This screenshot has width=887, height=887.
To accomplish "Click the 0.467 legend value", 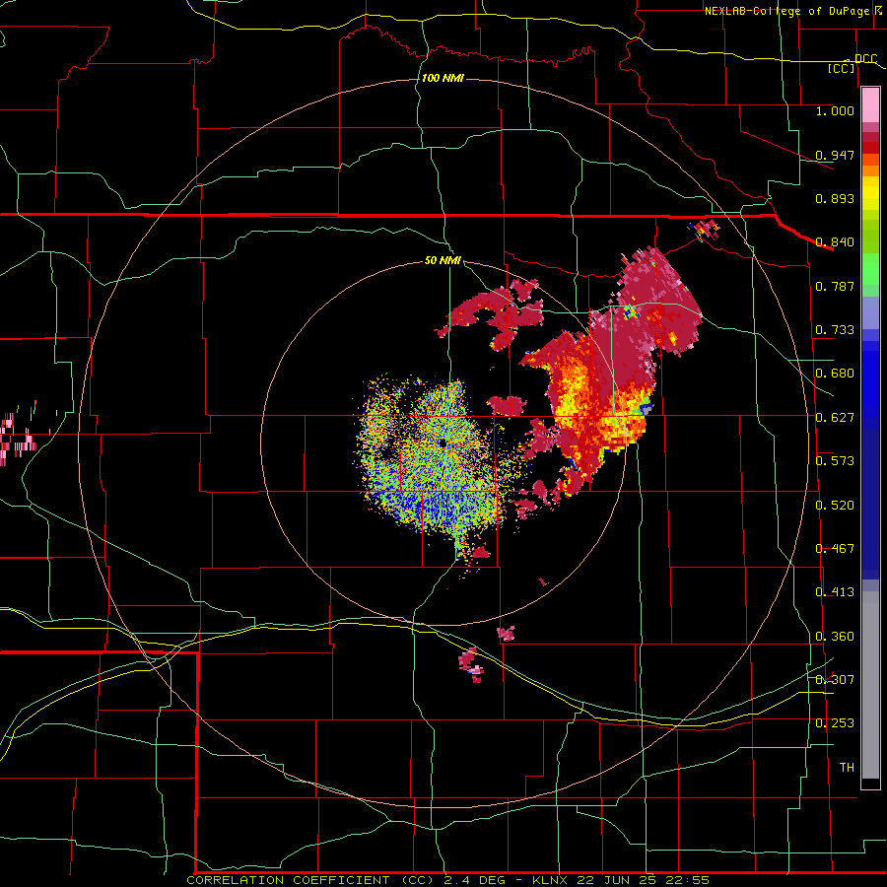I will click(835, 549).
